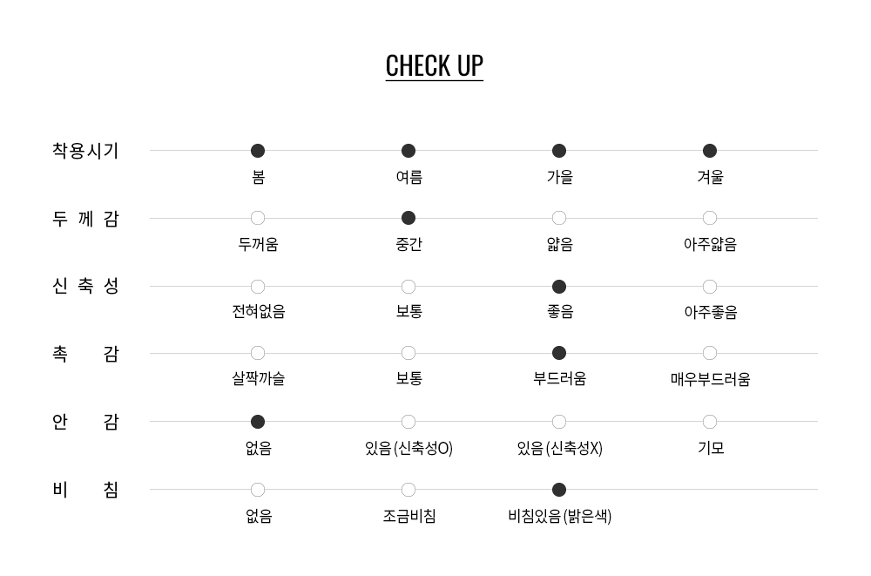Click the 가을 text label

[560, 177]
